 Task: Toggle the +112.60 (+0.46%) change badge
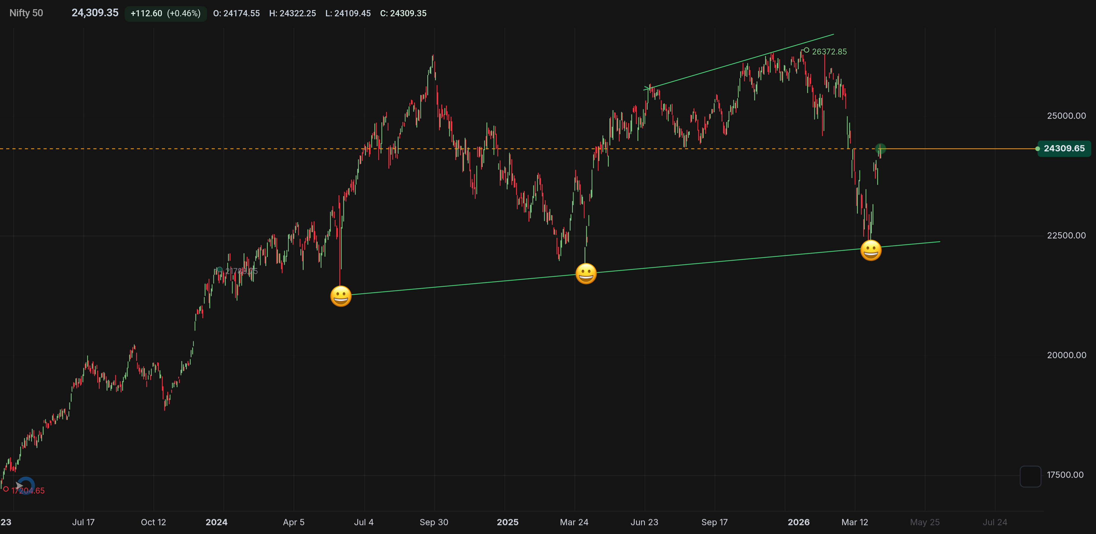[165, 13]
